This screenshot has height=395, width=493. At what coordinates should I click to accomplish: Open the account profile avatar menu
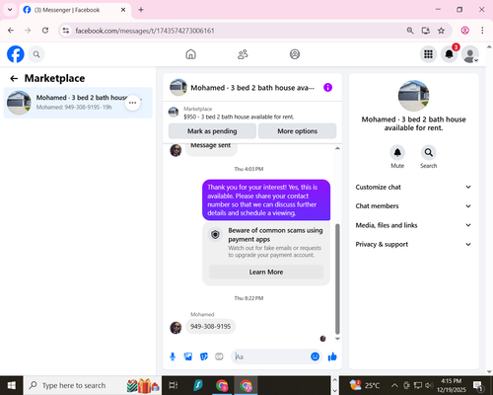click(470, 54)
